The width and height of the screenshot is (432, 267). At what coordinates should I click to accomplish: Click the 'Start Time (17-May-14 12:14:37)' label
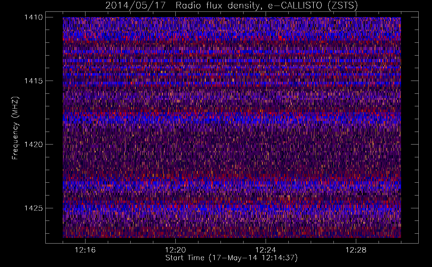click(x=231, y=258)
